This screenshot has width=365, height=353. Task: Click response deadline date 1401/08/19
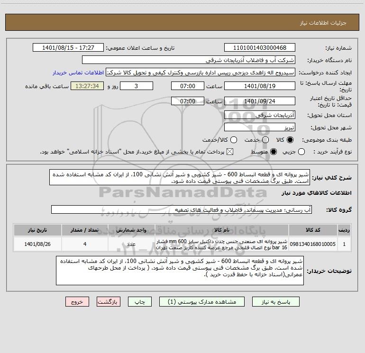coord(260,86)
